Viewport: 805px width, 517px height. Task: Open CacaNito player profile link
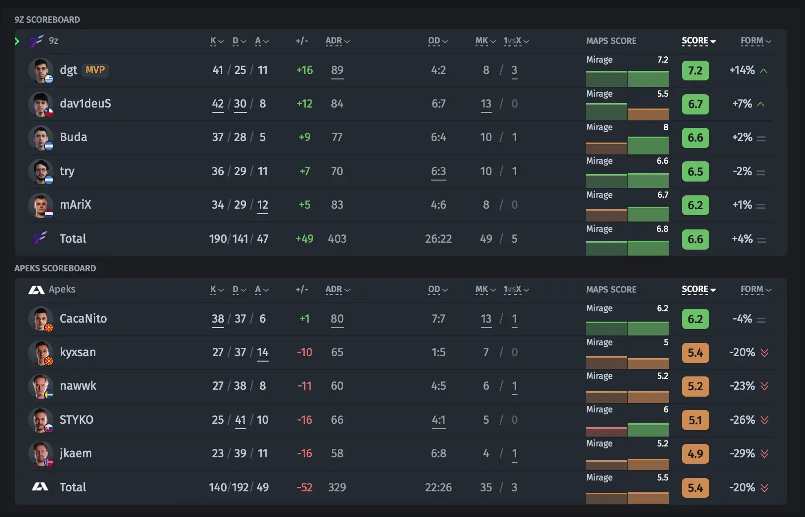pos(83,319)
